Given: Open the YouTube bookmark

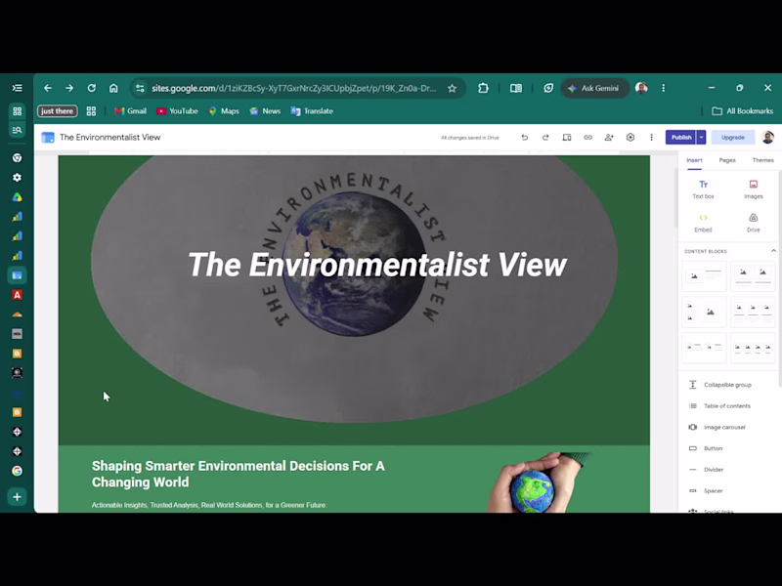Looking at the screenshot, I should (178, 111).
